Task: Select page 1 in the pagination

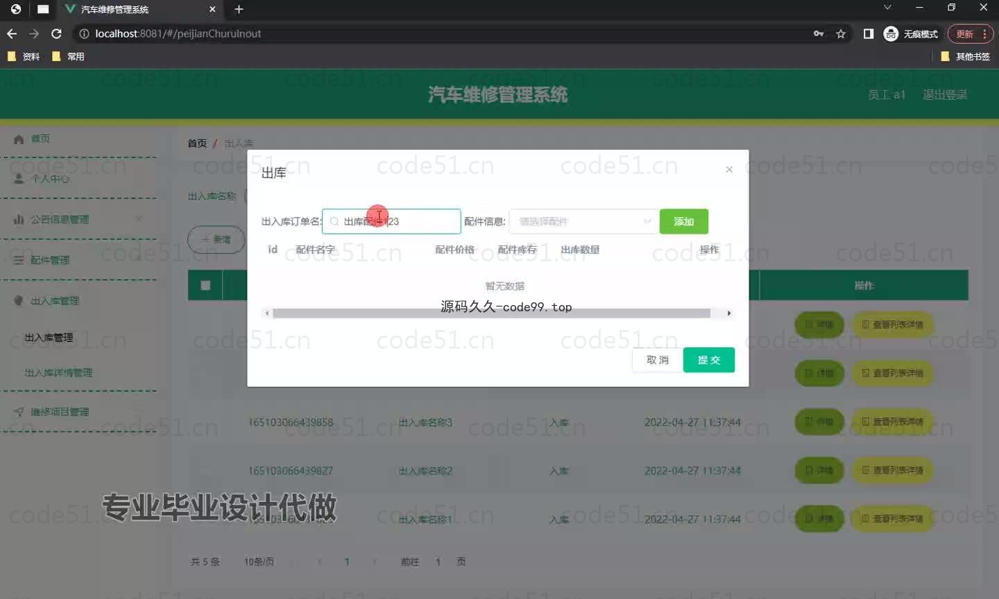Action: click(x=347, y=562)
